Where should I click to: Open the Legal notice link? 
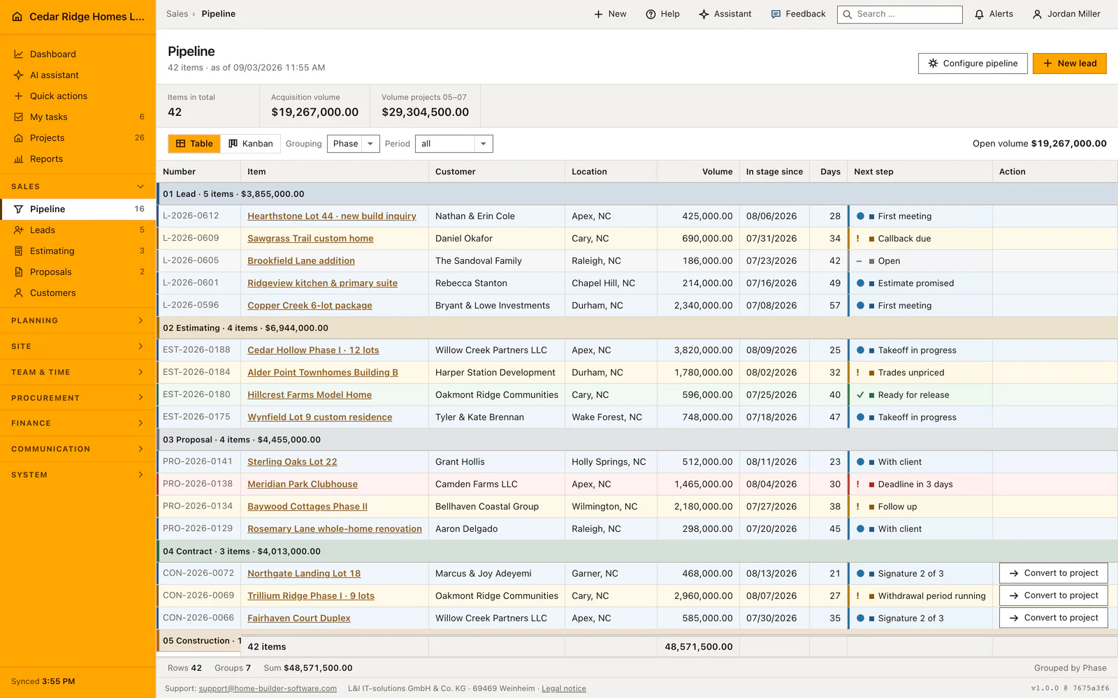coord(564,688)
